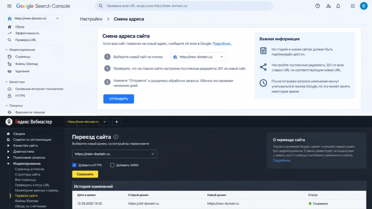The height and width of the screenshot is (209, 372).
Task: Click the yellow Сохранить button
Action: (85, 174)
